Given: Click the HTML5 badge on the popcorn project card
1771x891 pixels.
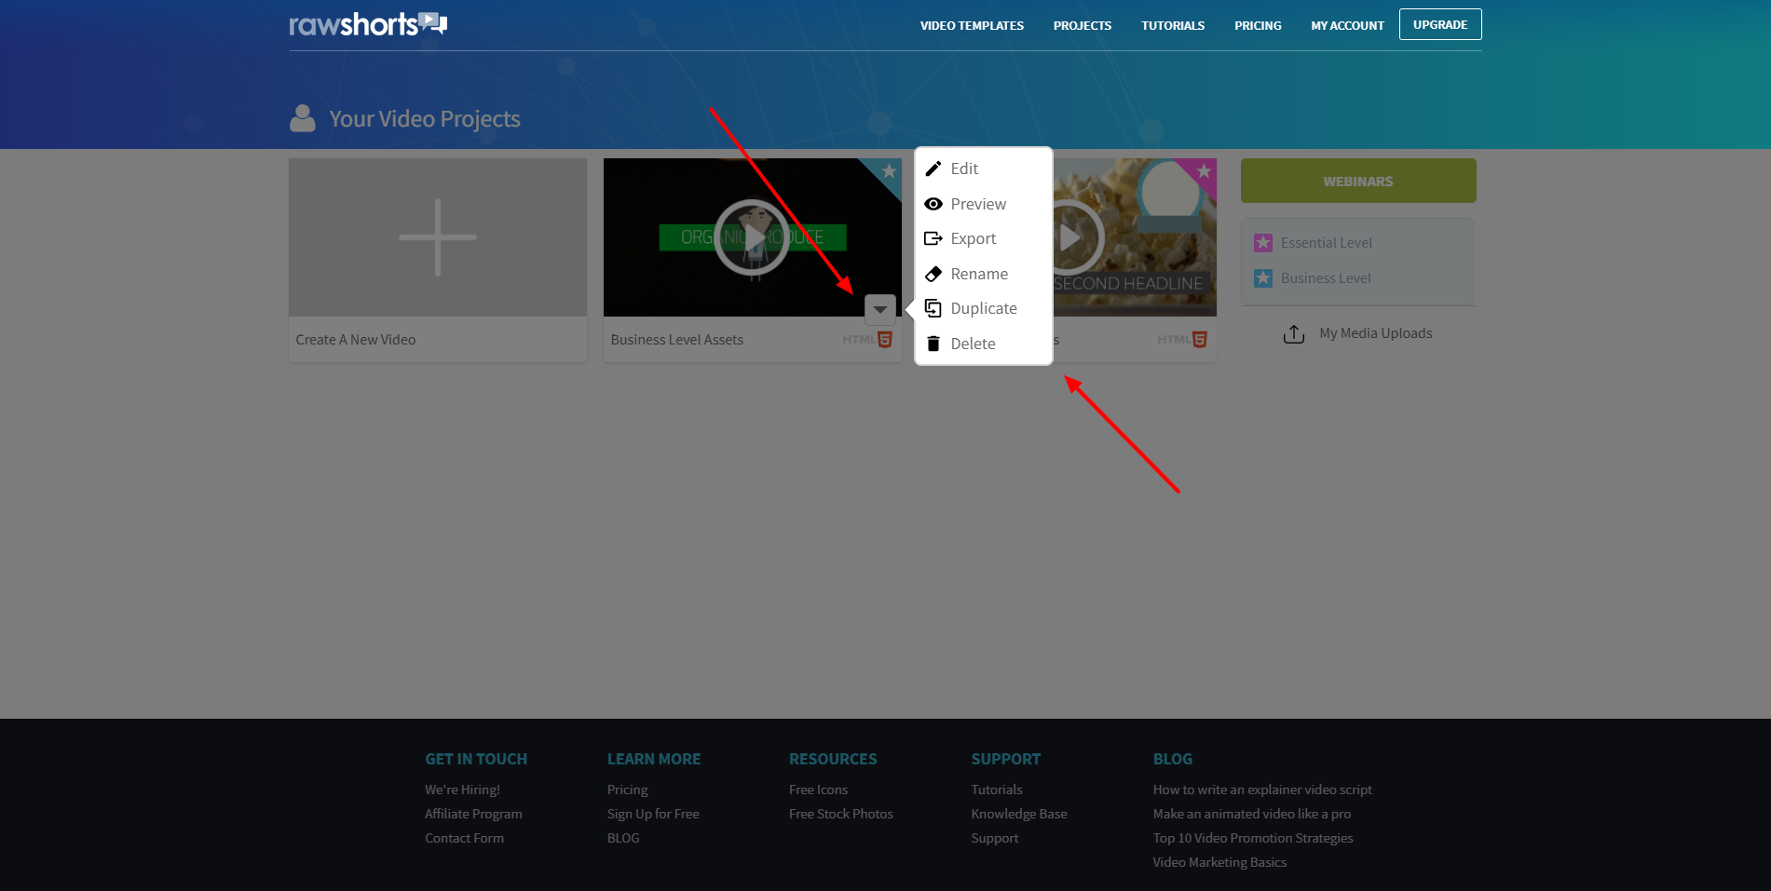Looking at the screenshot, I should 1182,340.
